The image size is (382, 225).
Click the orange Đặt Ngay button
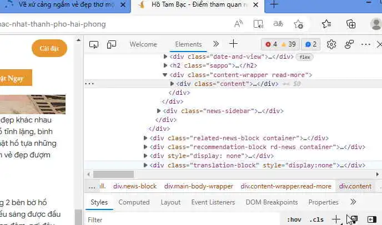[16, 78]
